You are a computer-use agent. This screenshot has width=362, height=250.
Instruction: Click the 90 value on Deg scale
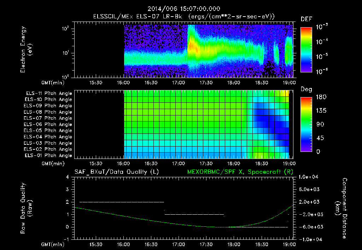coord(320,125)
